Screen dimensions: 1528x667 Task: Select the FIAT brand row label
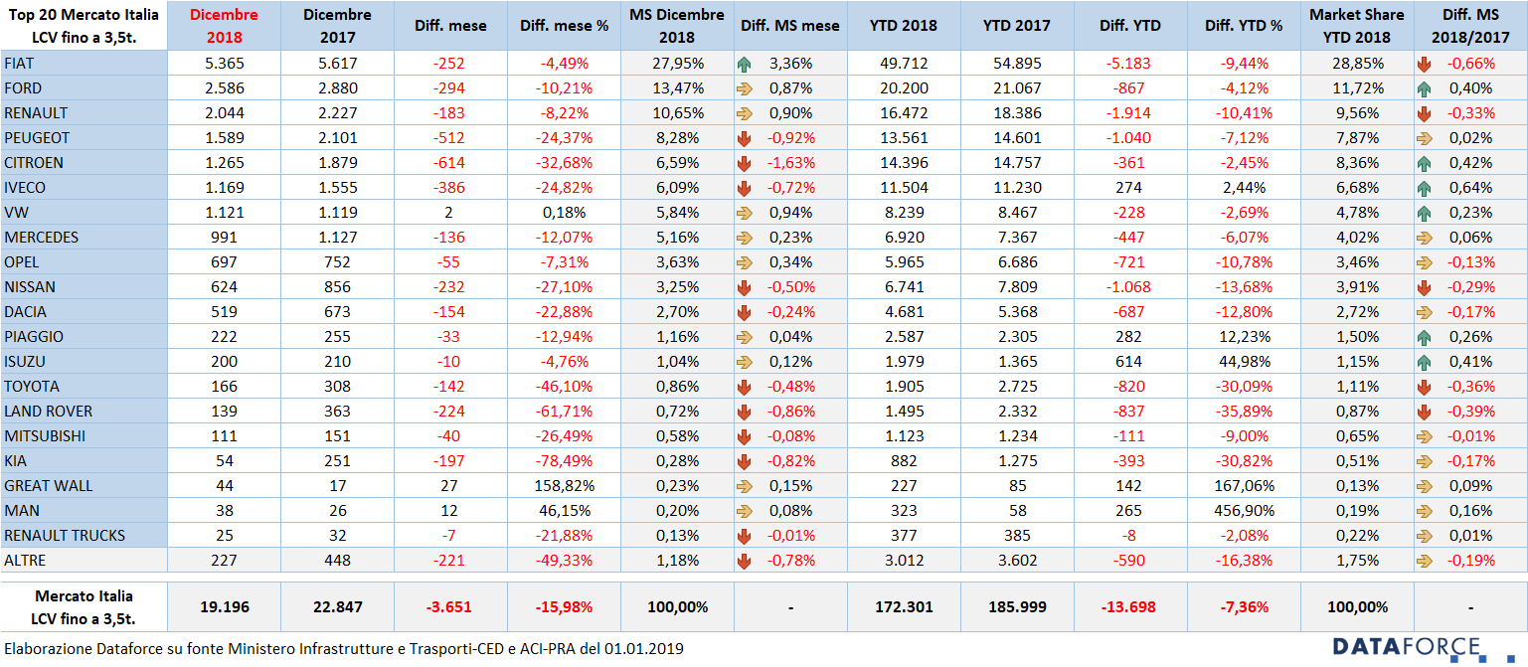(84, 64)
